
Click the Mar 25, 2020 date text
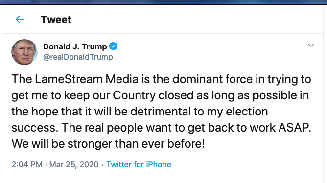74,165
